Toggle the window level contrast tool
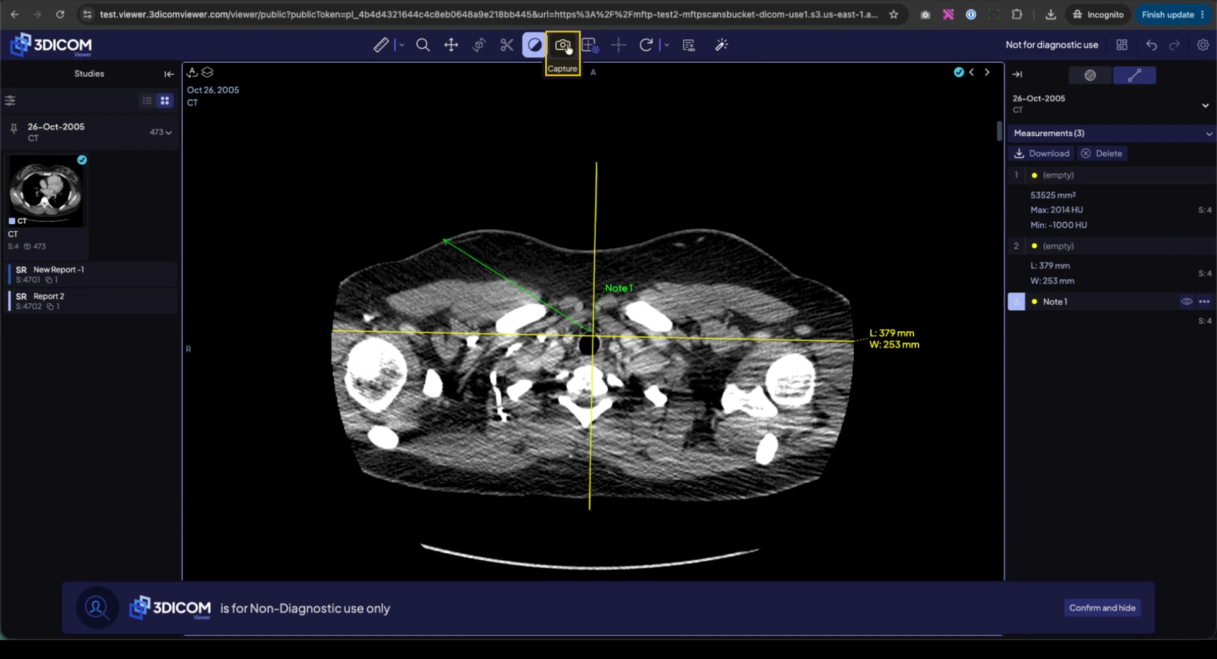 pos(534,45)
